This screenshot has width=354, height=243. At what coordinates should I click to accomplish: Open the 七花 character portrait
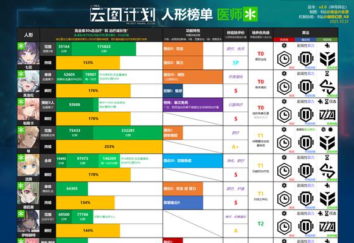[29, 53]
